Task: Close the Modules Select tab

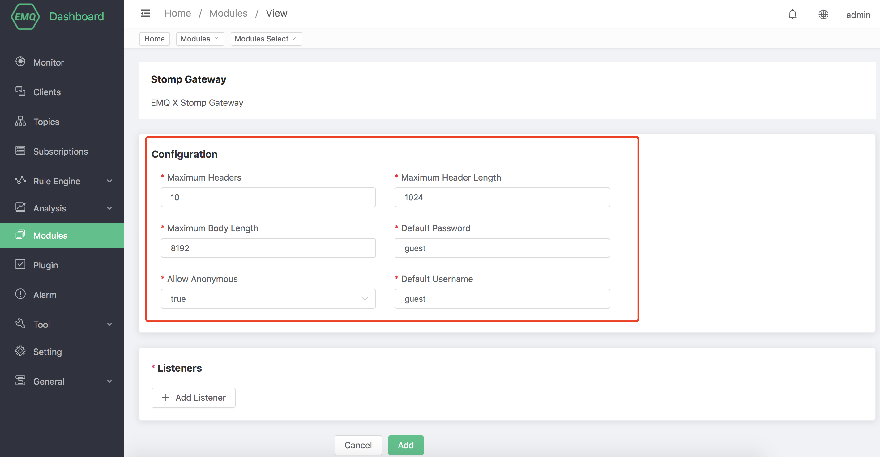Action: (294, 39)
